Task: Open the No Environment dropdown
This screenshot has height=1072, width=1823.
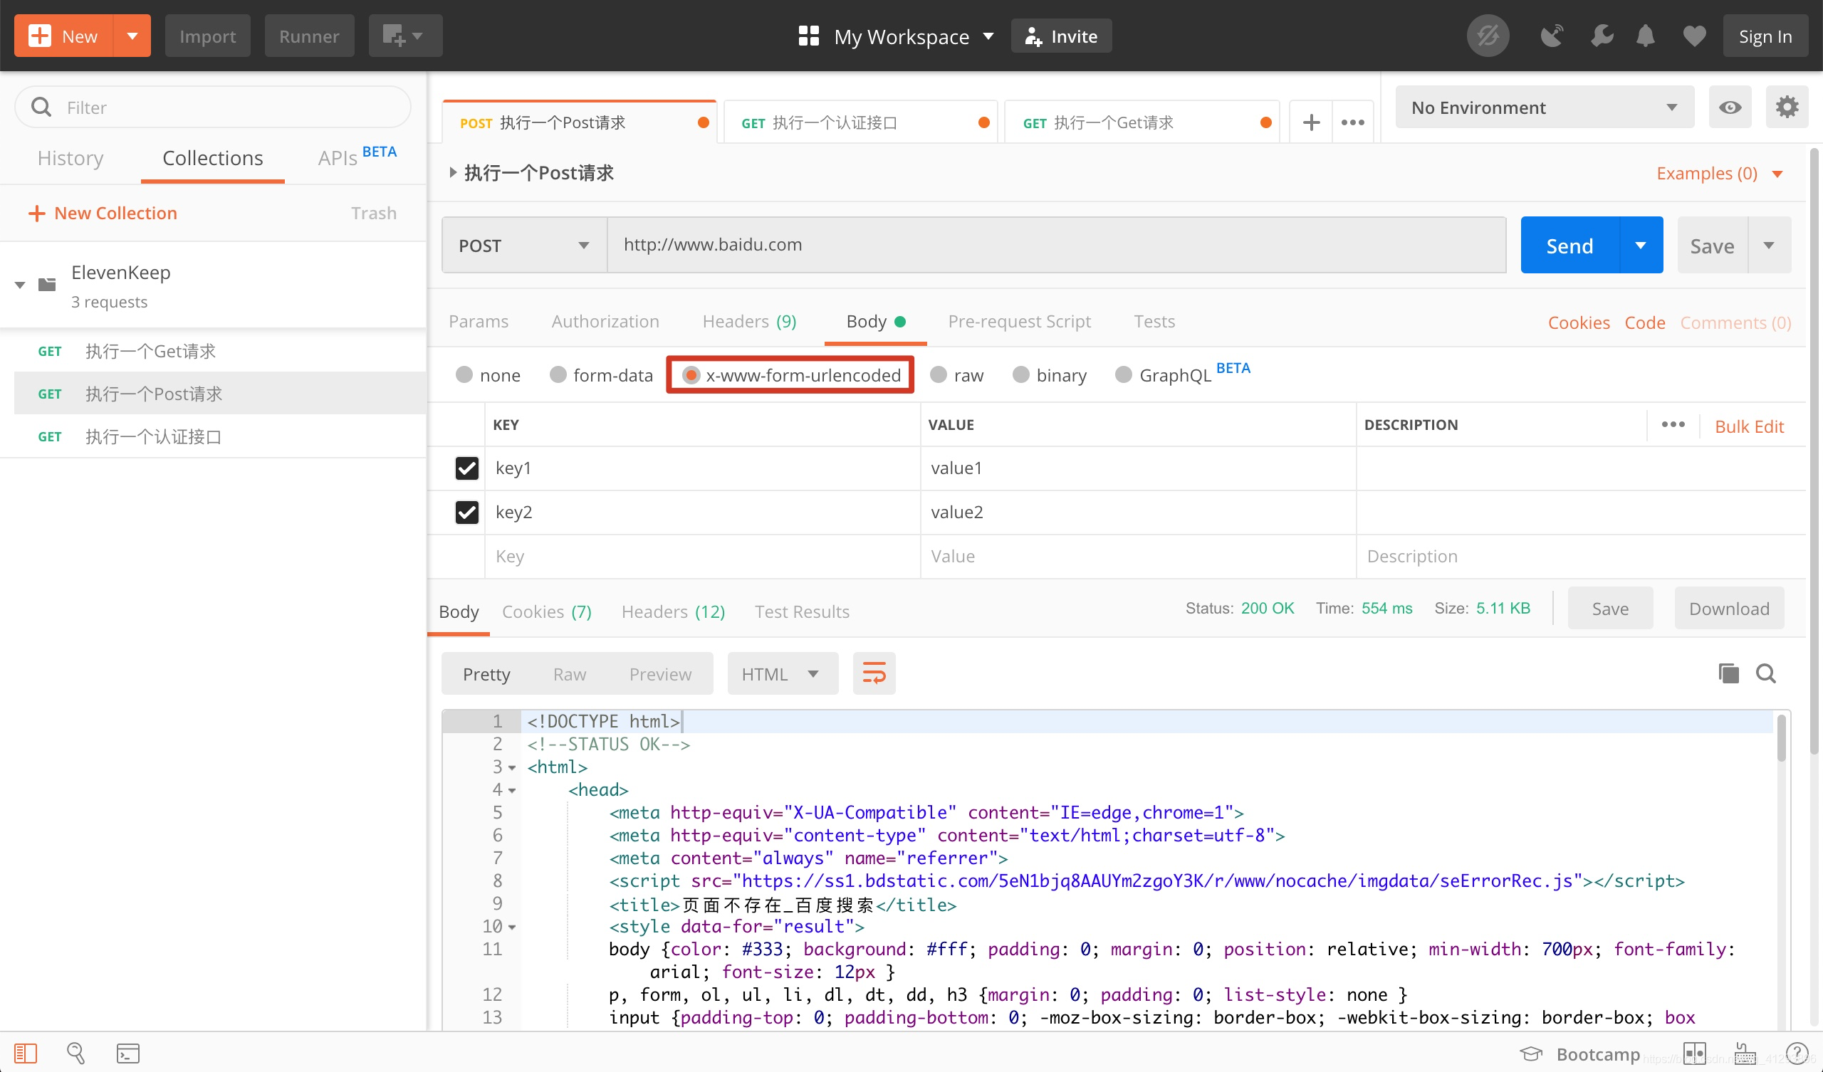Action: point(1545,107)
